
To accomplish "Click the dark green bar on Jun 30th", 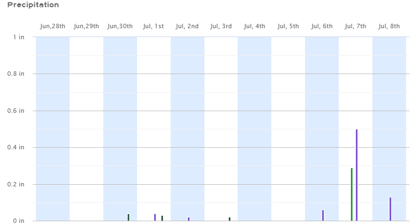I will point(128,217).
